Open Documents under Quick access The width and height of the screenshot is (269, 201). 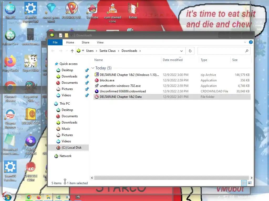tap(69, 83)
